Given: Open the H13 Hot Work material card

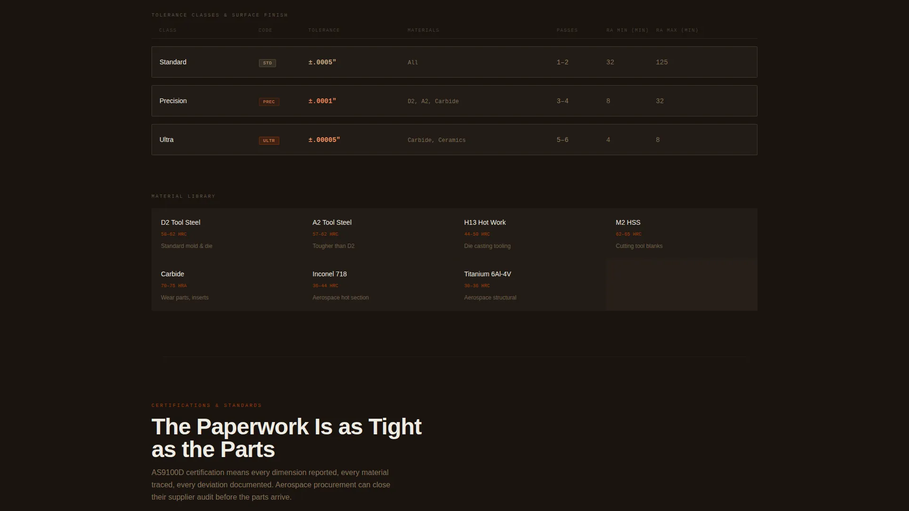Looking at the screenshot, I should 530,234.
